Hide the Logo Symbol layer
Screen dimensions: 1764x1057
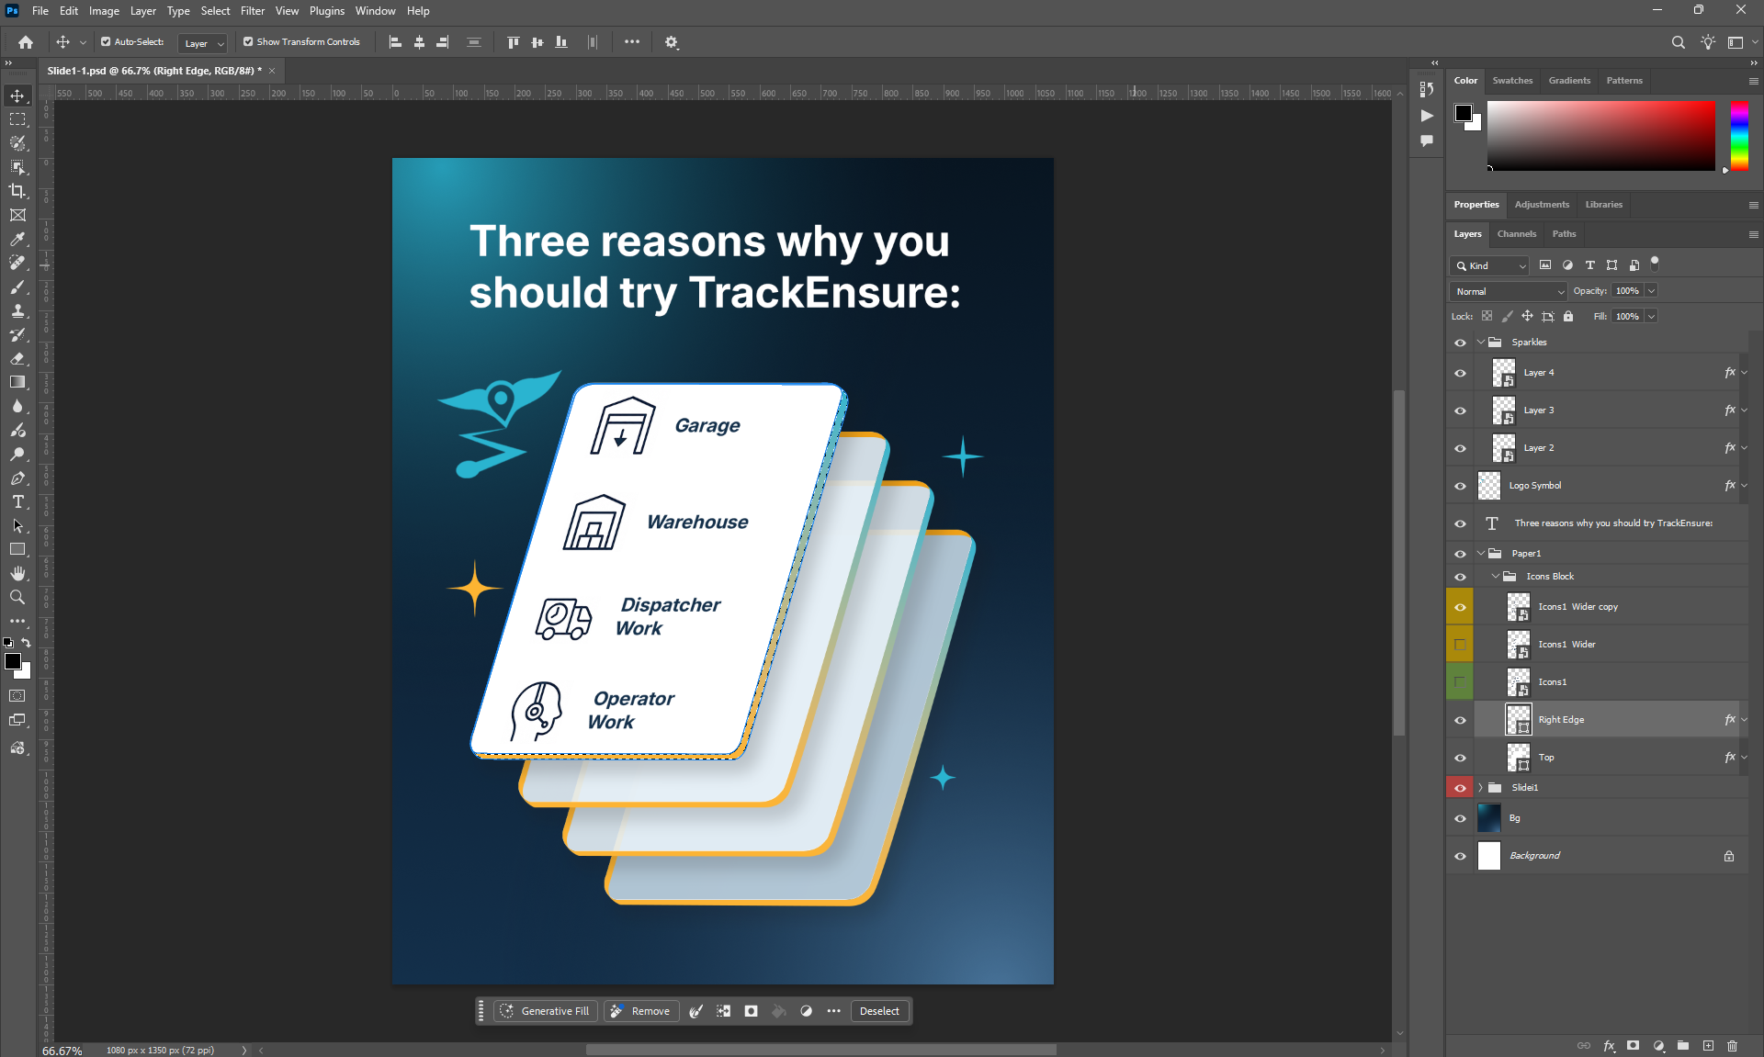click(1460, 486)
